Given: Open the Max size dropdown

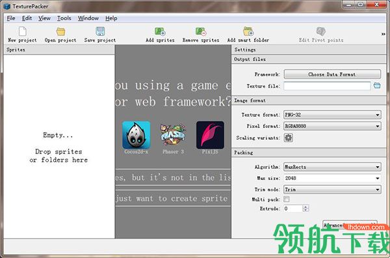Looking at the screenshot, I should pos(332,178).
